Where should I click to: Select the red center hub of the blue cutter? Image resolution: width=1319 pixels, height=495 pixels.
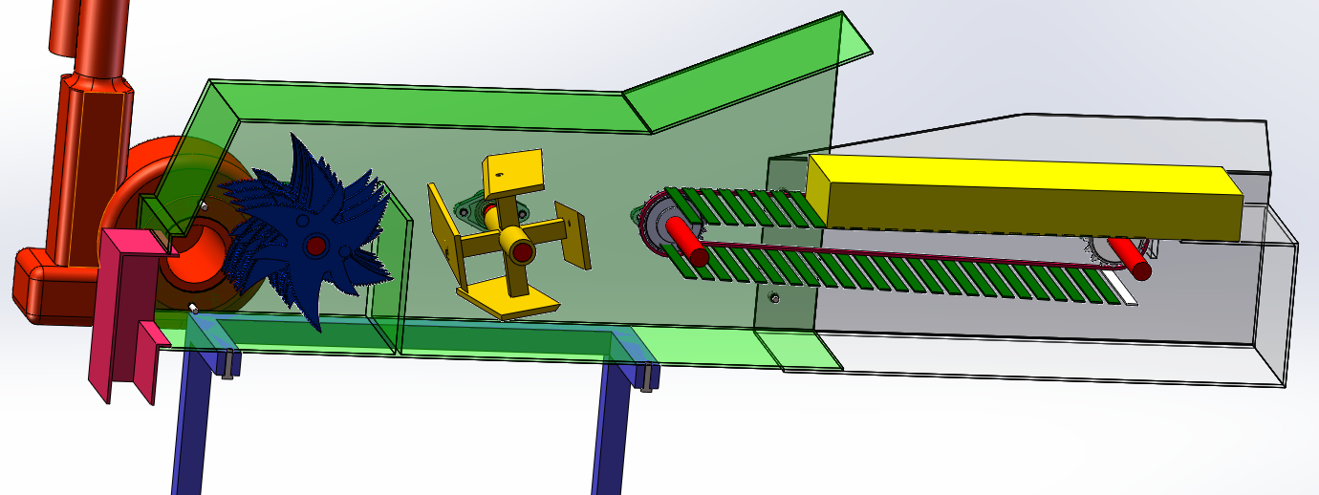click(x=314, y=247)
